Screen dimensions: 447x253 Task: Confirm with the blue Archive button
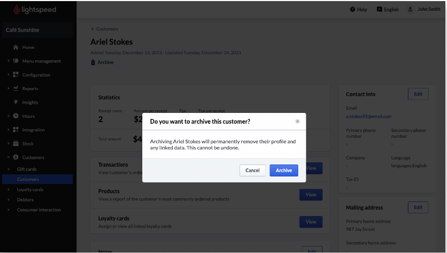pyautogui.click(x=284, y=170)
